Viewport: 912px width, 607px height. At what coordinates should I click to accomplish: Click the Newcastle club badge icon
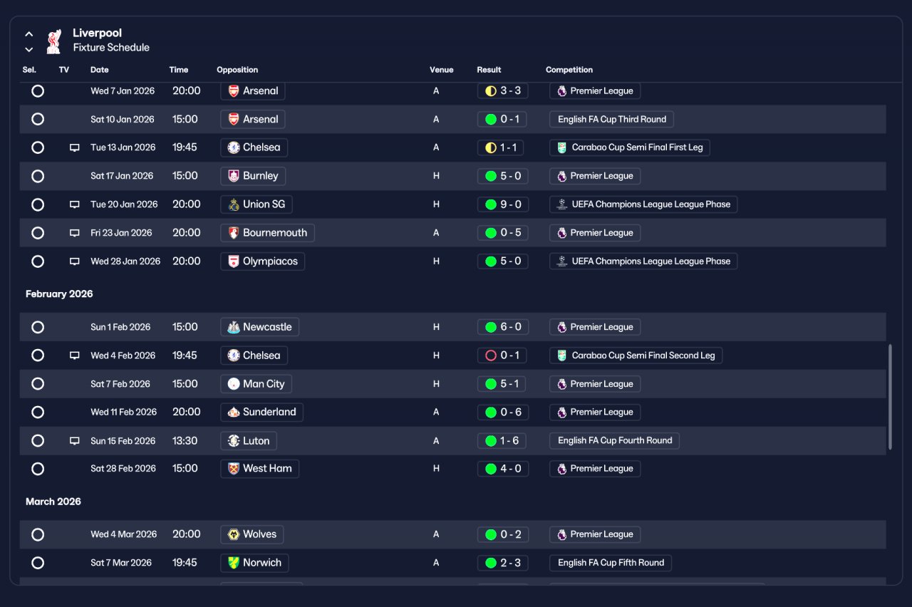pos(234,327)
